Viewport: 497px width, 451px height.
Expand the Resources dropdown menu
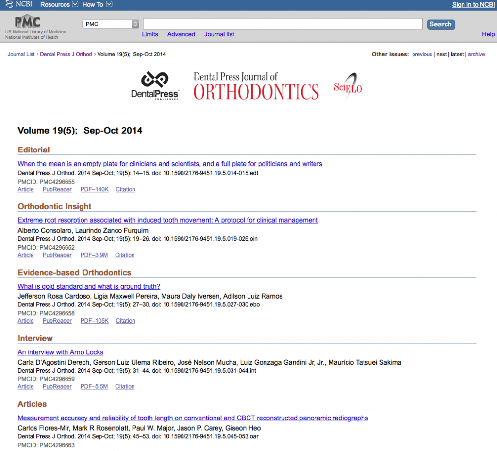coord(59,4)
